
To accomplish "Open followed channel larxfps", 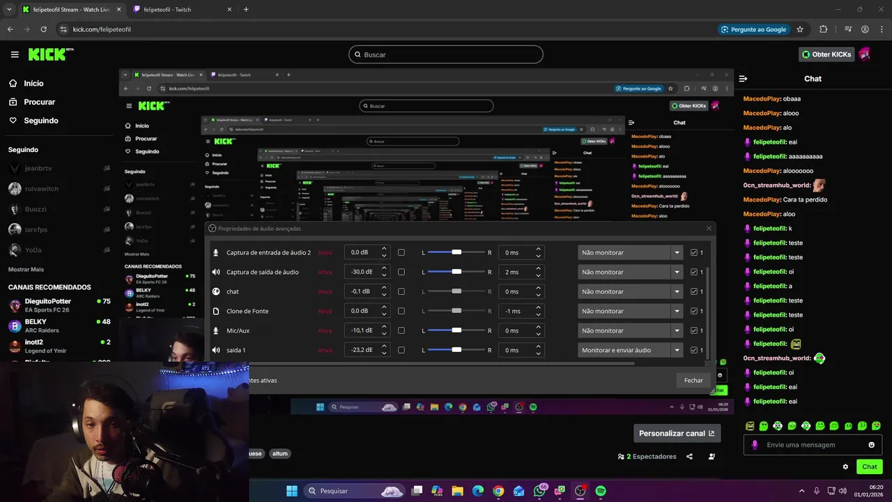I will (x=59, y=229).
